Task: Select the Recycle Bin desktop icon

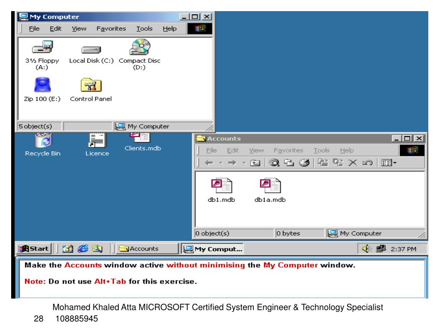Action: 43,144
